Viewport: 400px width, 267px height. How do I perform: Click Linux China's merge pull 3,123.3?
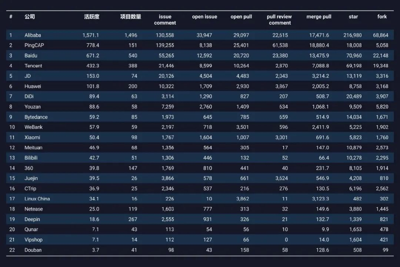coord(320,199)
